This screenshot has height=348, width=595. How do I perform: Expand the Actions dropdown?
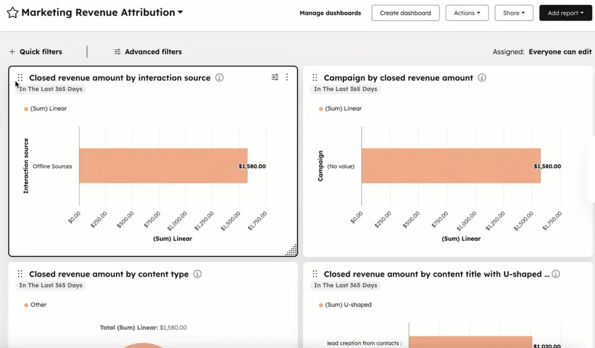467,13
